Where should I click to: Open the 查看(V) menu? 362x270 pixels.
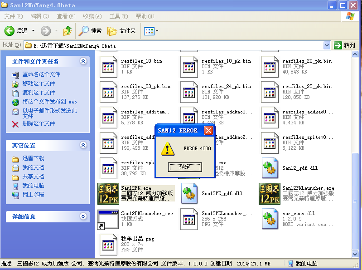(x=66, y=16)
